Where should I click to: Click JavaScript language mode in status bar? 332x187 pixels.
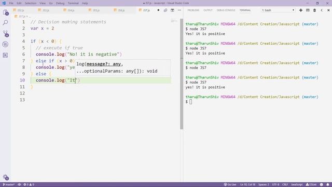tap(297, 184)
